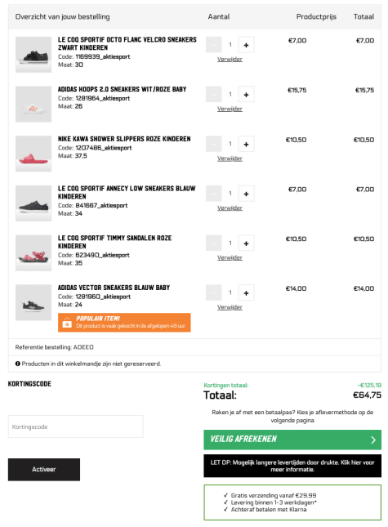
Task: Click plus icon for Timmy sandalen
Action: point(246,243)
